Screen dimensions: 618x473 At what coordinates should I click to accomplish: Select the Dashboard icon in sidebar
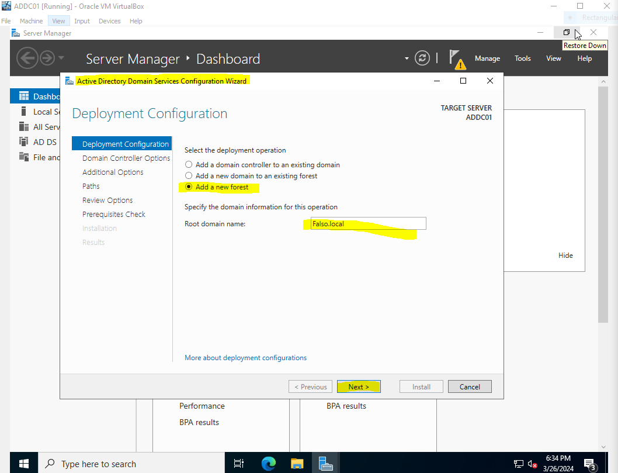pyautogui.click(x=24, y=96)
